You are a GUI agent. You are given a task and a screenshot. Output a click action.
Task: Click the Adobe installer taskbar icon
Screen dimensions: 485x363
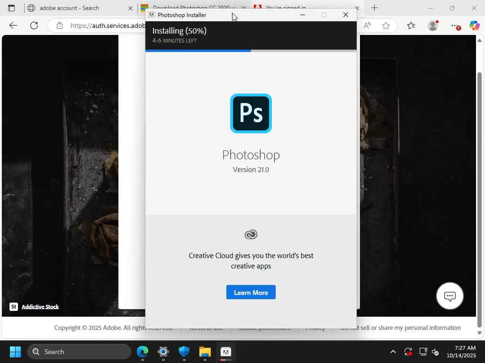(225, 352)
